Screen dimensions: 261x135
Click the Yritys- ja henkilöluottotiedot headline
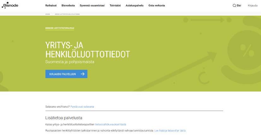tap(87, 50)
